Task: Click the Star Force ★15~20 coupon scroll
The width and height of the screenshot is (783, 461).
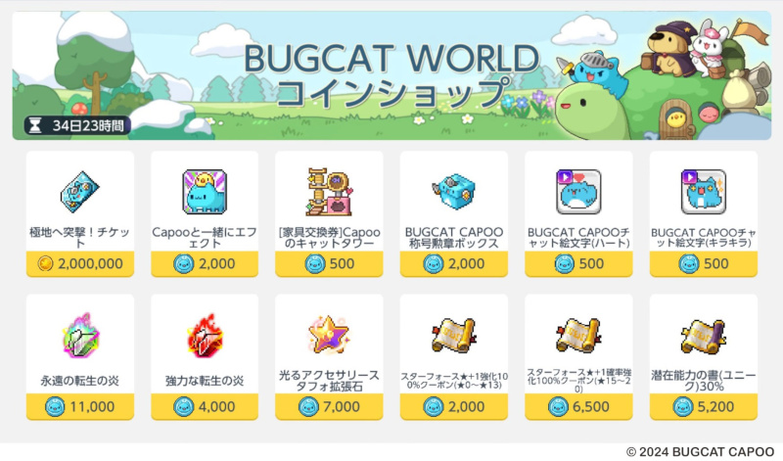Action: point(578,336)
